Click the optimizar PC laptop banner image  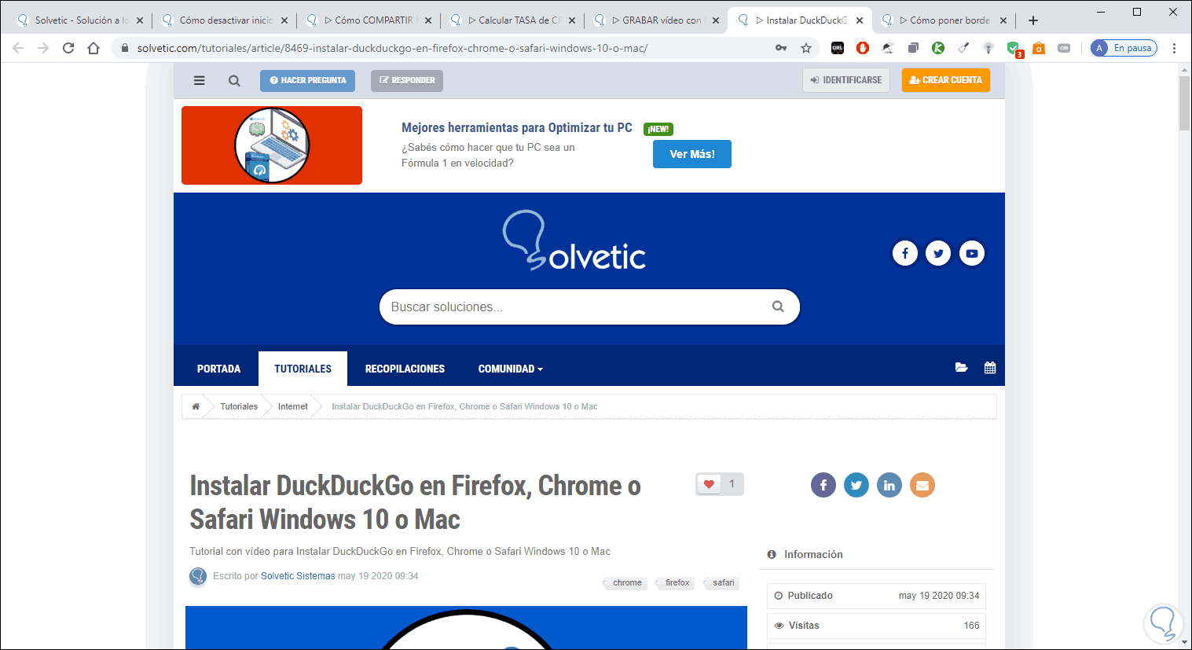[x=272, y=145]
